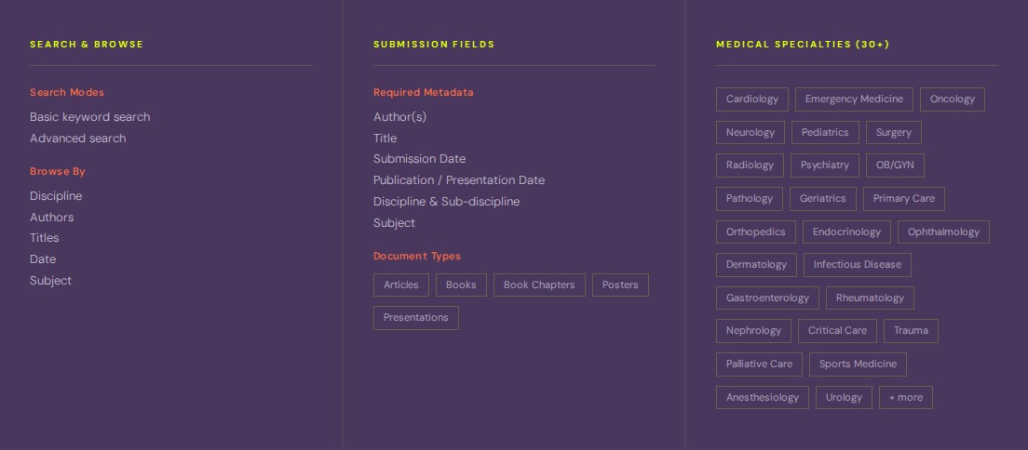Select the Trauma tag
The image size is (1028, 450).
tap(911, 331)
